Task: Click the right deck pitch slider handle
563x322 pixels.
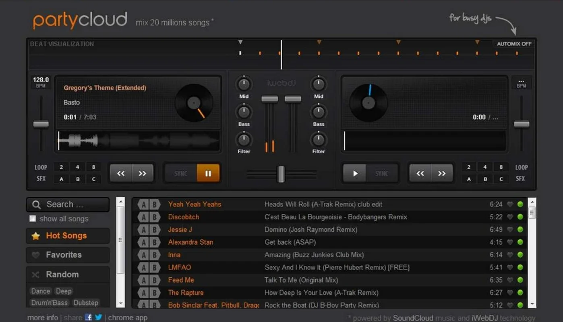Action: click(522, 124)
